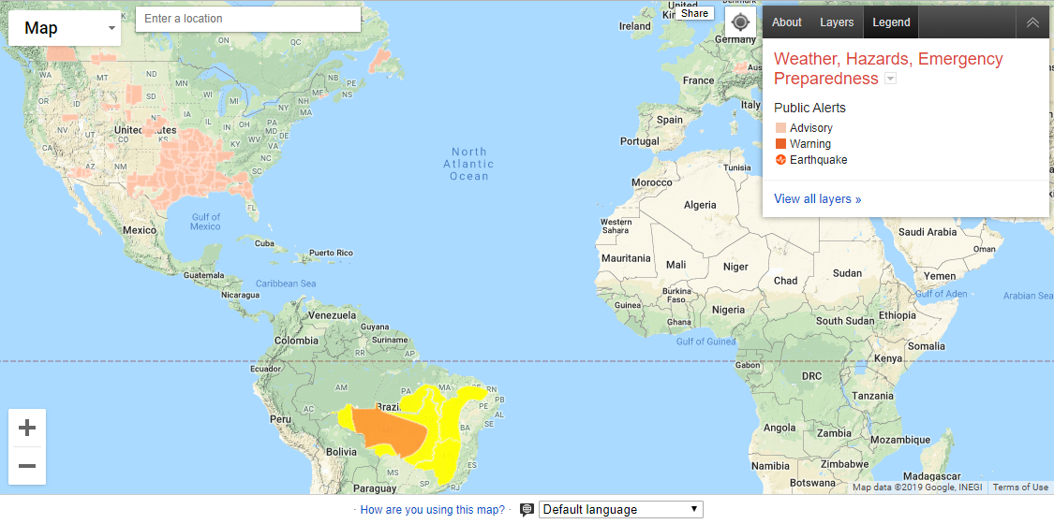Click the Puerto Rico label

tap(330, 254)
